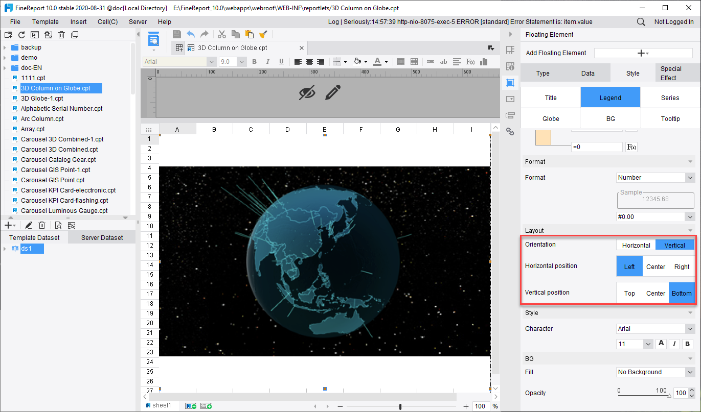Open the Cell(C) menu
Viewport: 701px width, 412px height.
click(108, 22)
